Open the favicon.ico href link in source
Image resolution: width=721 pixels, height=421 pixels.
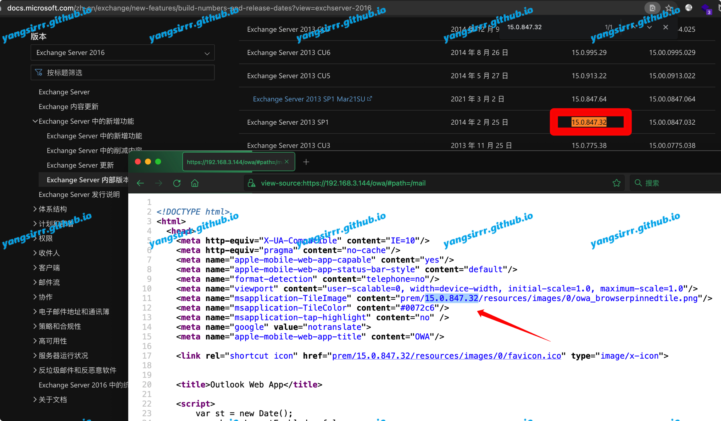446,356
